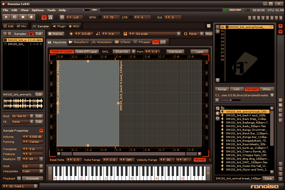
Task: Turn Phrases On
Action: click(156, 42)
